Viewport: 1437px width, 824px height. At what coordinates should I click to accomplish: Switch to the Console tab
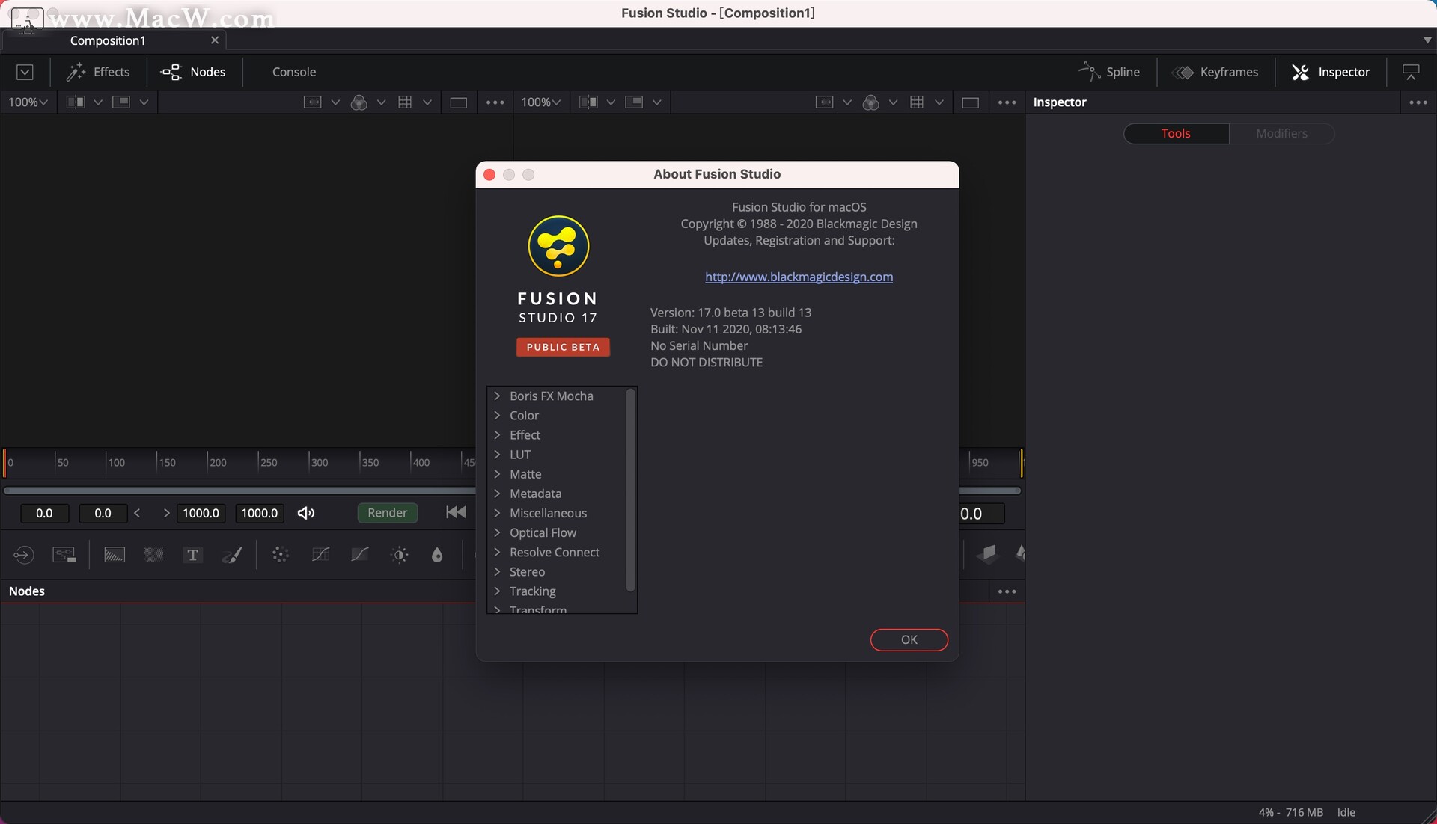click(294, 71)
